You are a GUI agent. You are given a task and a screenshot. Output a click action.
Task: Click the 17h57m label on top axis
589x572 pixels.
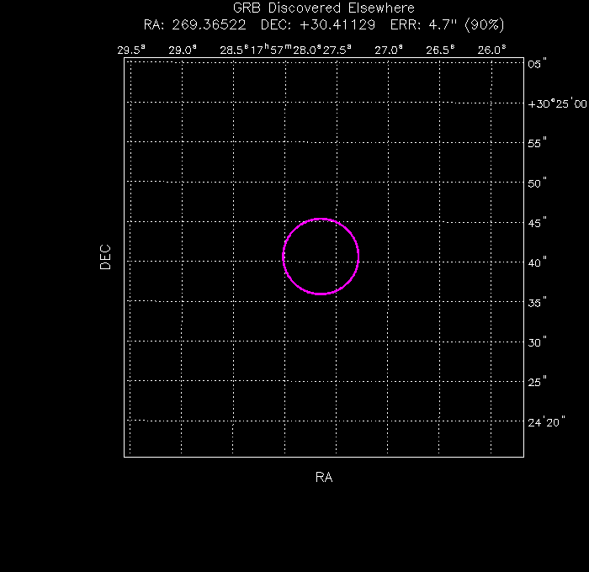(268, 50)
